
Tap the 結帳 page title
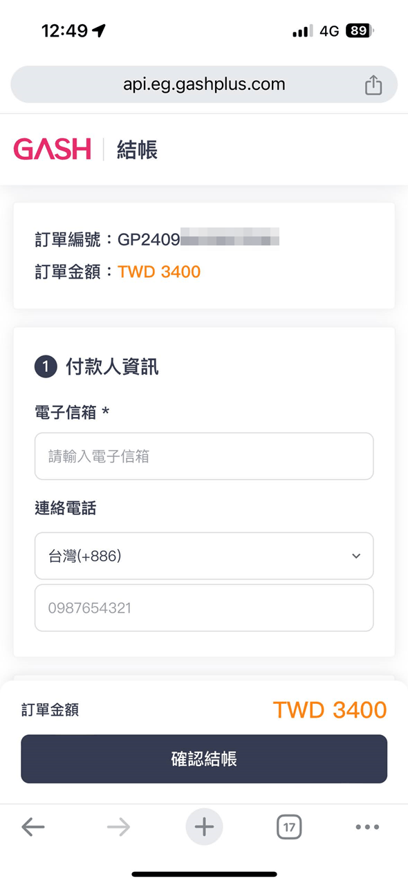point(137,149)
